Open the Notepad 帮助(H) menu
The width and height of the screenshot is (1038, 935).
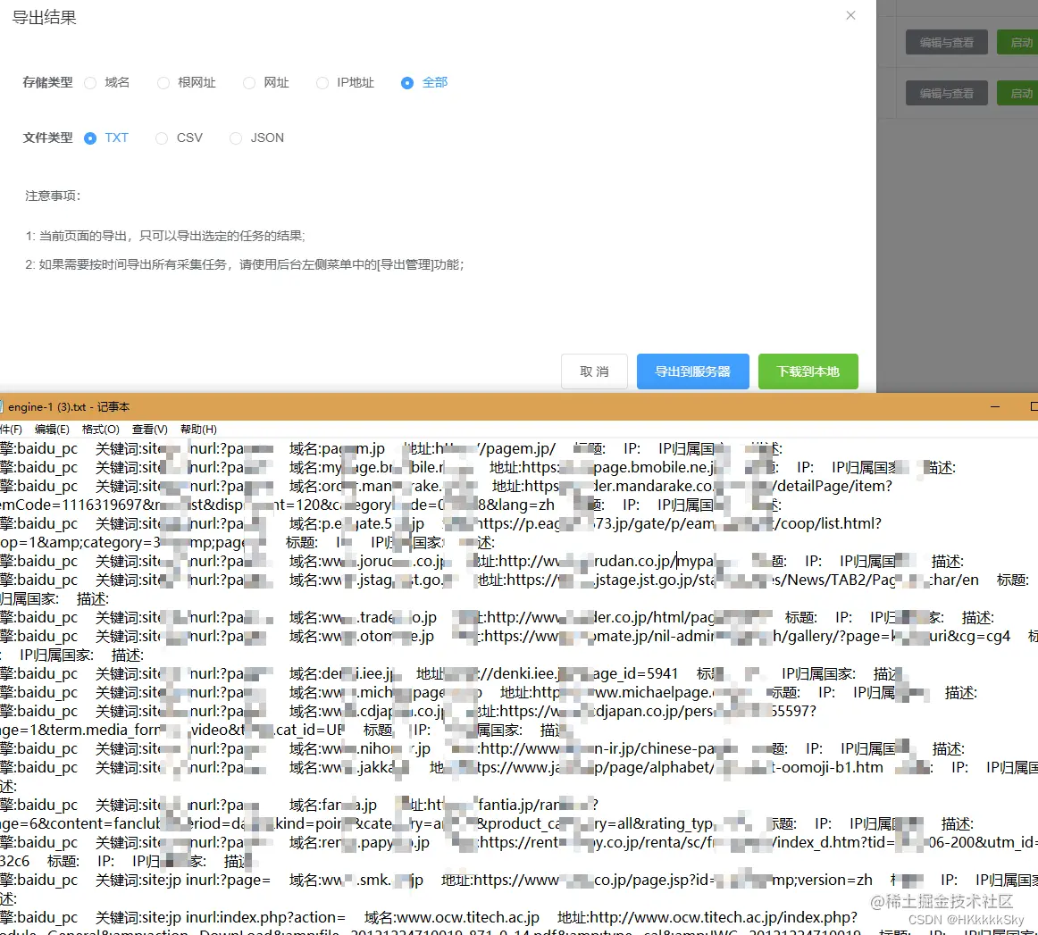coord(198,430)
